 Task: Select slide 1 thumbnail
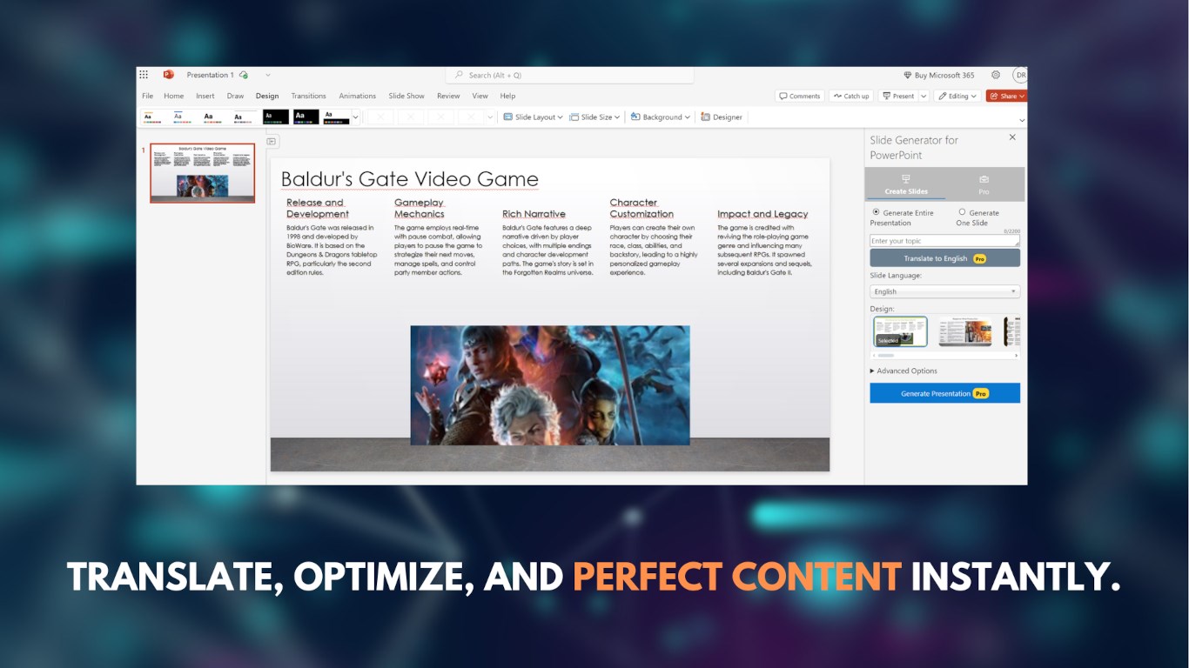pos(202,173)
